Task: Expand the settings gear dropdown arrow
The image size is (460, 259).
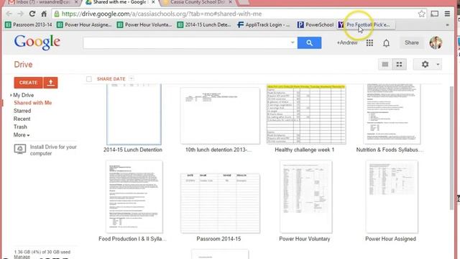Action: (x=438, y=65)
